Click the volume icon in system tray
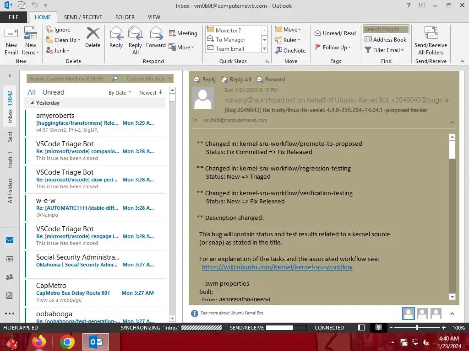This screenshot has width=469, height=351. point(426,342)
